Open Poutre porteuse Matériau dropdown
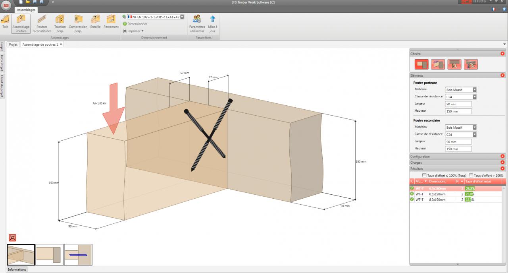Screen dimensions: 508x273 (475, 90)
